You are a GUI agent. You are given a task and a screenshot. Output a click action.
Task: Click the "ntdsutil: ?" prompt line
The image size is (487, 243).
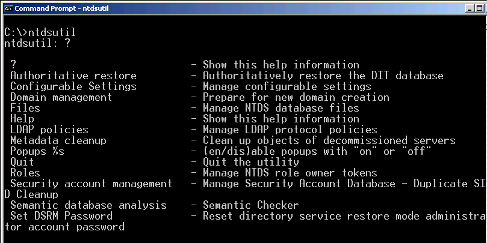(x=37, y=43)
